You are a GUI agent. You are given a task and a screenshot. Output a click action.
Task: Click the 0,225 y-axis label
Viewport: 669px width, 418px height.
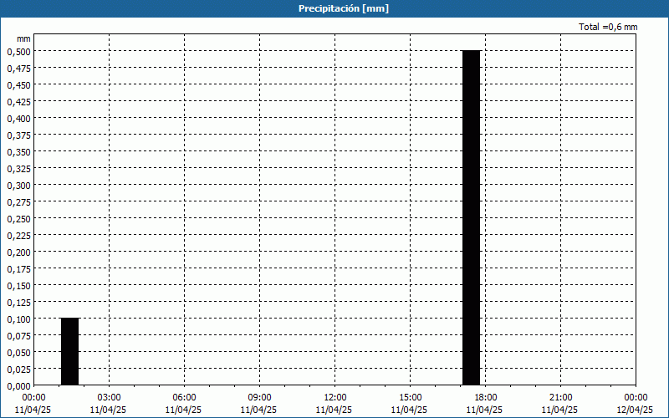tap(18, 236)
